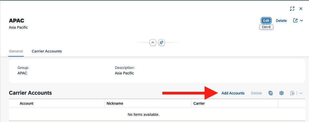This screenshot has width=309, height=122.
Task: Click the Carrier column header
Action: [x=199, y=104]
